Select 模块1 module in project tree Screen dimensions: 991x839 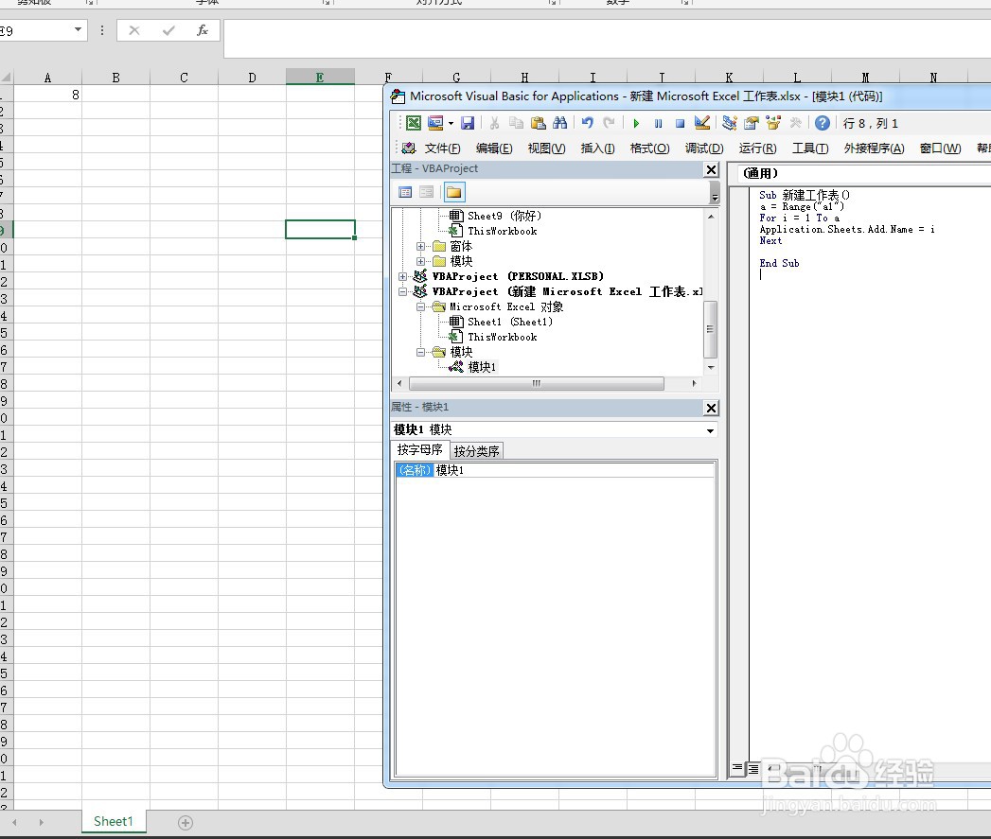point(482,367)
